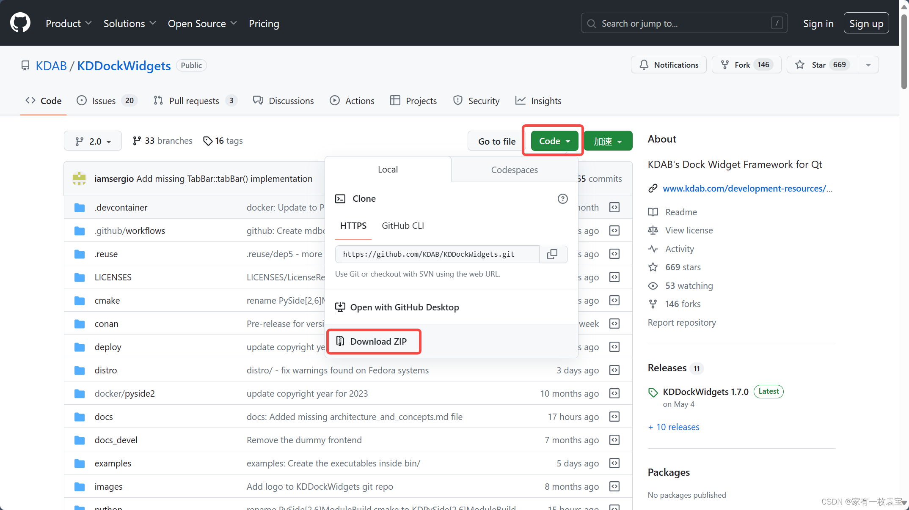Click the clone URL text field

click(x=437, y=254)
